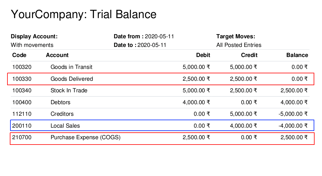Click the Credit column header
This screenshot has width=322, height=176.
point(249,55)
